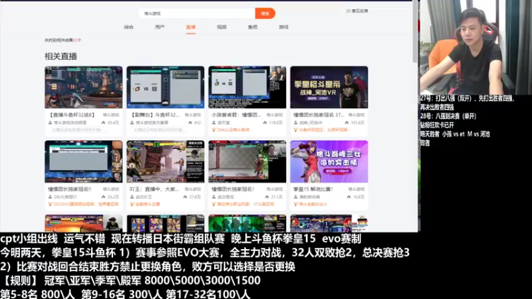Screen dimensions: 532x299
Task: Click the V badge beside 斗鱼杯双冠王
Action: (x=296, y=130)
